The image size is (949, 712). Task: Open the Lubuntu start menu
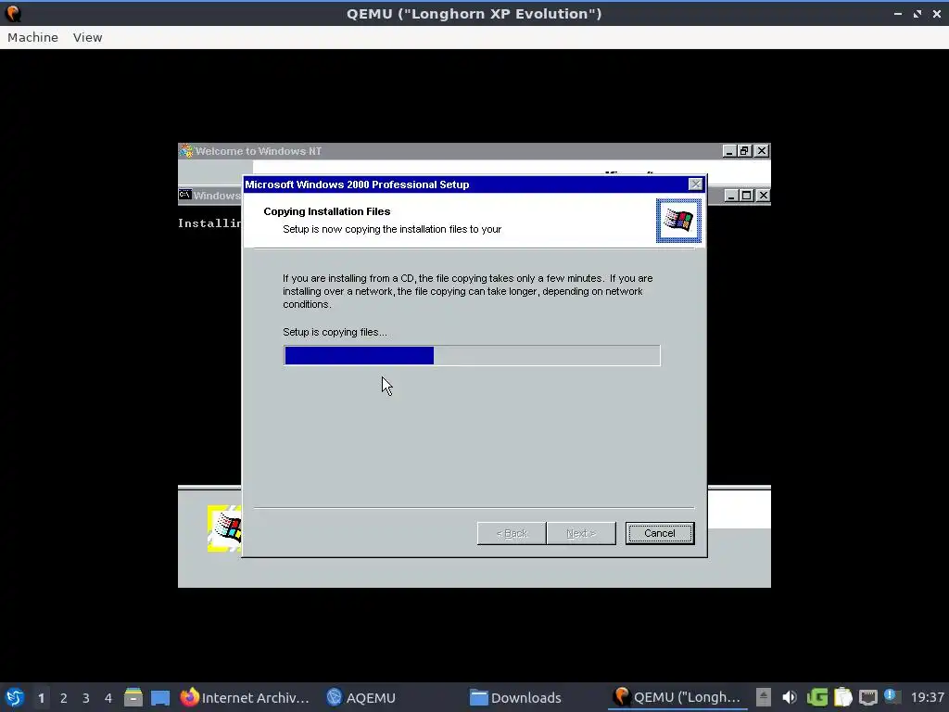click(14, 697)
